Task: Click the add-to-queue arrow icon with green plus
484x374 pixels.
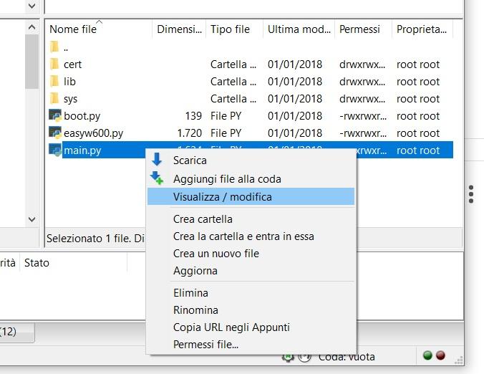Action: pyautogui.click(x=157, y=178)
